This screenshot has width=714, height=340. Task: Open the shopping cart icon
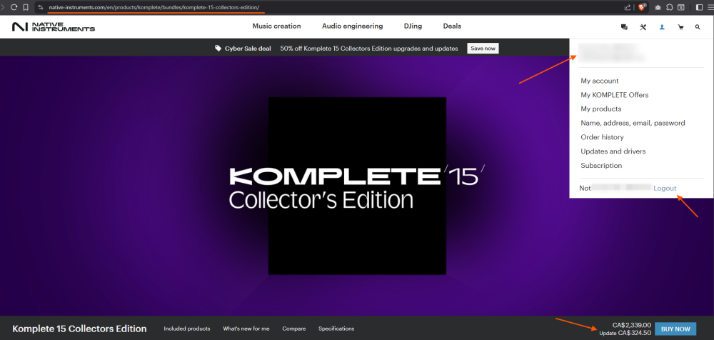tap(680, 27)
